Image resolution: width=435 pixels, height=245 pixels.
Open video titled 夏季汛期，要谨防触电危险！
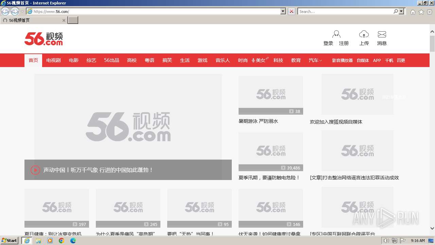269,178
